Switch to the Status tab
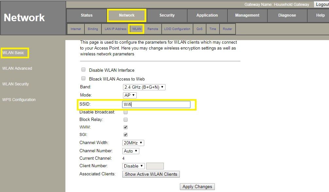 87,15
